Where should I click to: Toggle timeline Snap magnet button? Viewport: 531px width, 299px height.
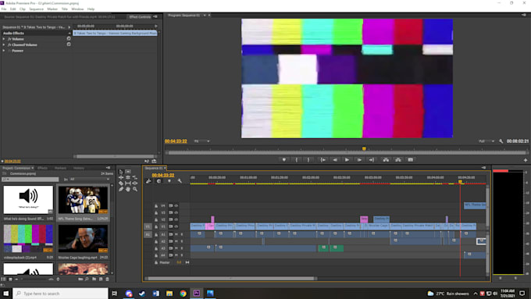coord(159,181)
